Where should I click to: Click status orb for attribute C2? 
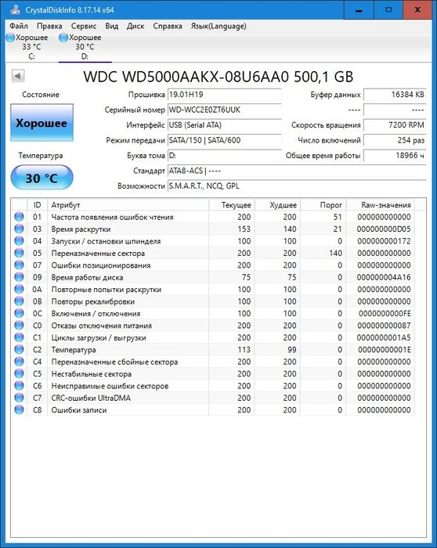click(20, 349)
